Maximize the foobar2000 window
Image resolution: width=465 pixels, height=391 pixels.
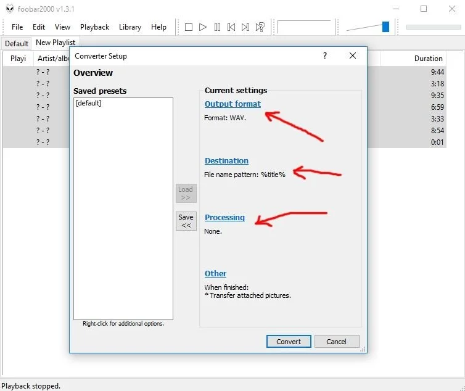[424, 9]
